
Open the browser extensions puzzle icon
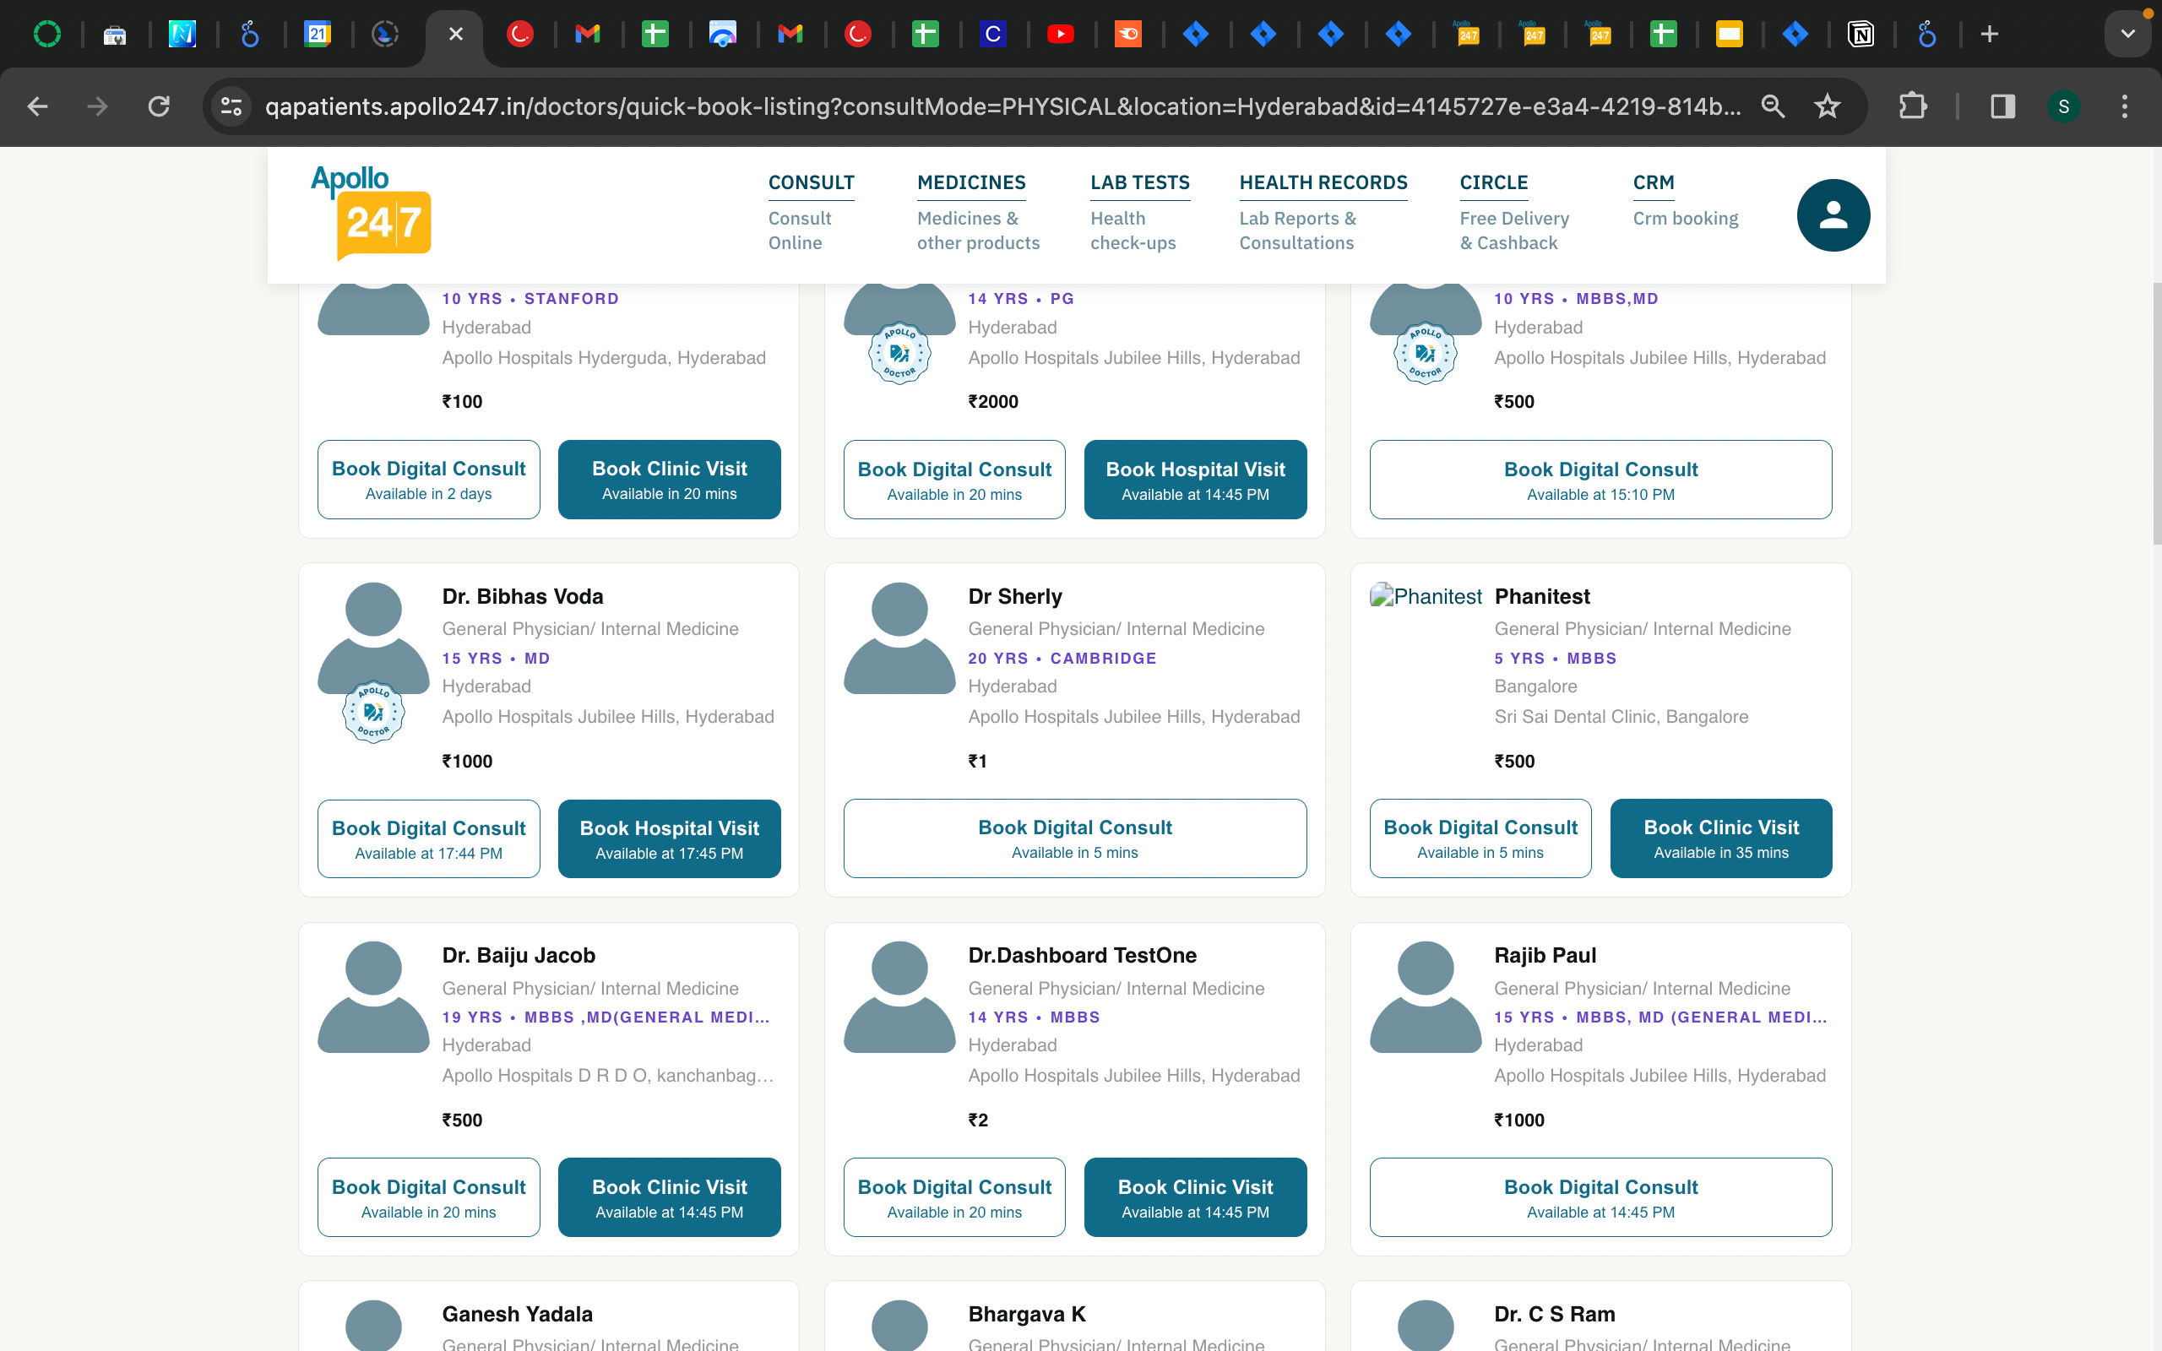tap(1912, 106)
